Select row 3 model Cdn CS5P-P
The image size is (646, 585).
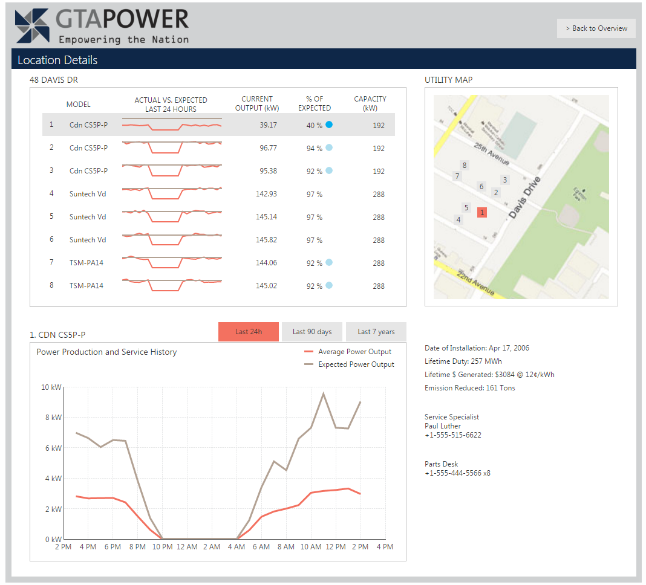[88, 171]
